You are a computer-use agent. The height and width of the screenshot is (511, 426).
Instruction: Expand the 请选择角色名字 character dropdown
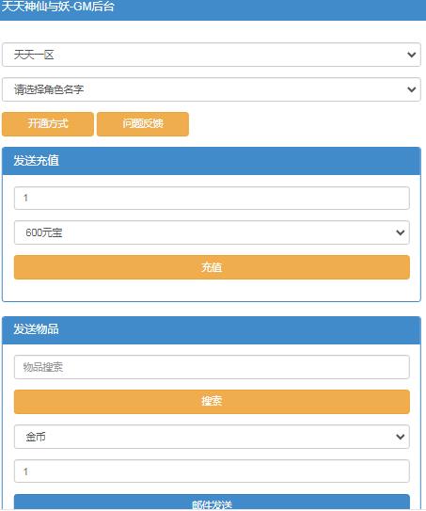(212, 89)
